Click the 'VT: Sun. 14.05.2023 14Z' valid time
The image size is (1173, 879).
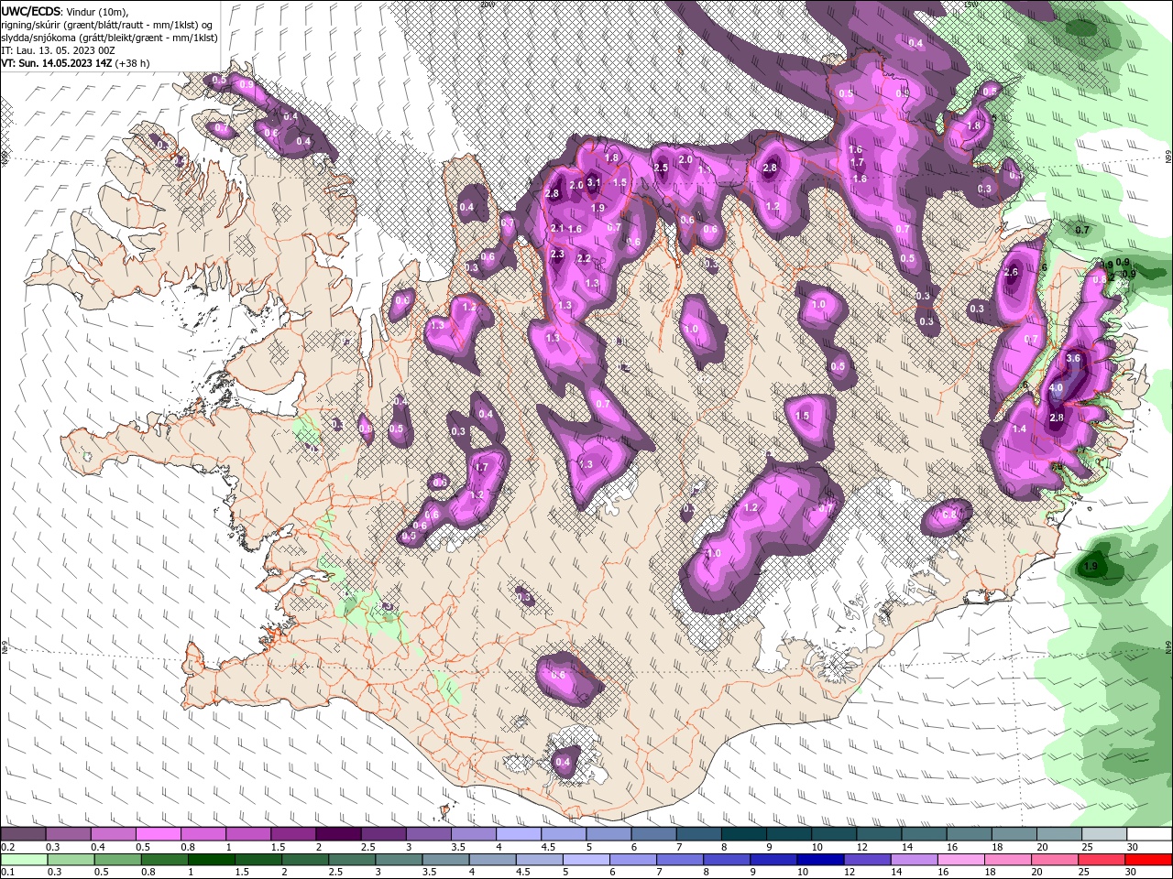pyautogui.click(x=56, y=63)
